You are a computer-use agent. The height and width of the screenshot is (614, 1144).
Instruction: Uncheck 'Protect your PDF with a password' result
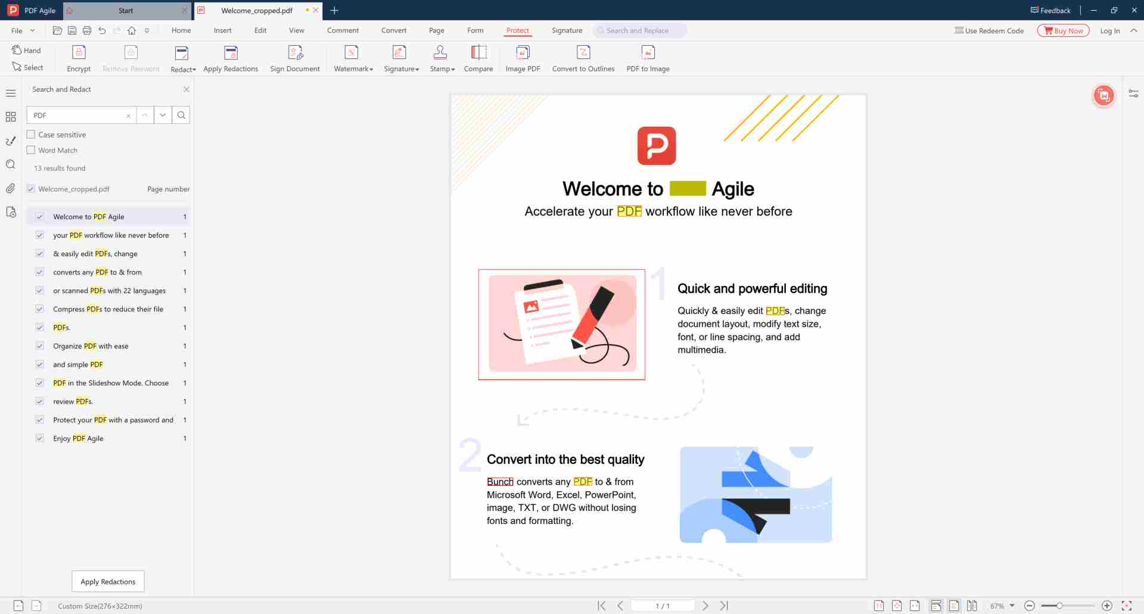[x=40, y=420]
